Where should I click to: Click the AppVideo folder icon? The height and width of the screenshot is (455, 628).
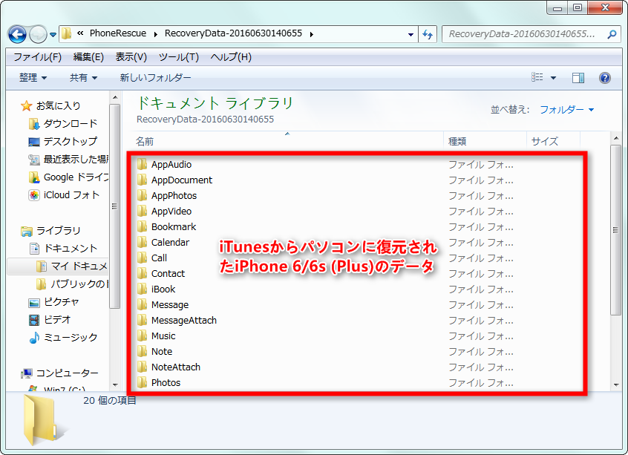(x=143, y=211)
